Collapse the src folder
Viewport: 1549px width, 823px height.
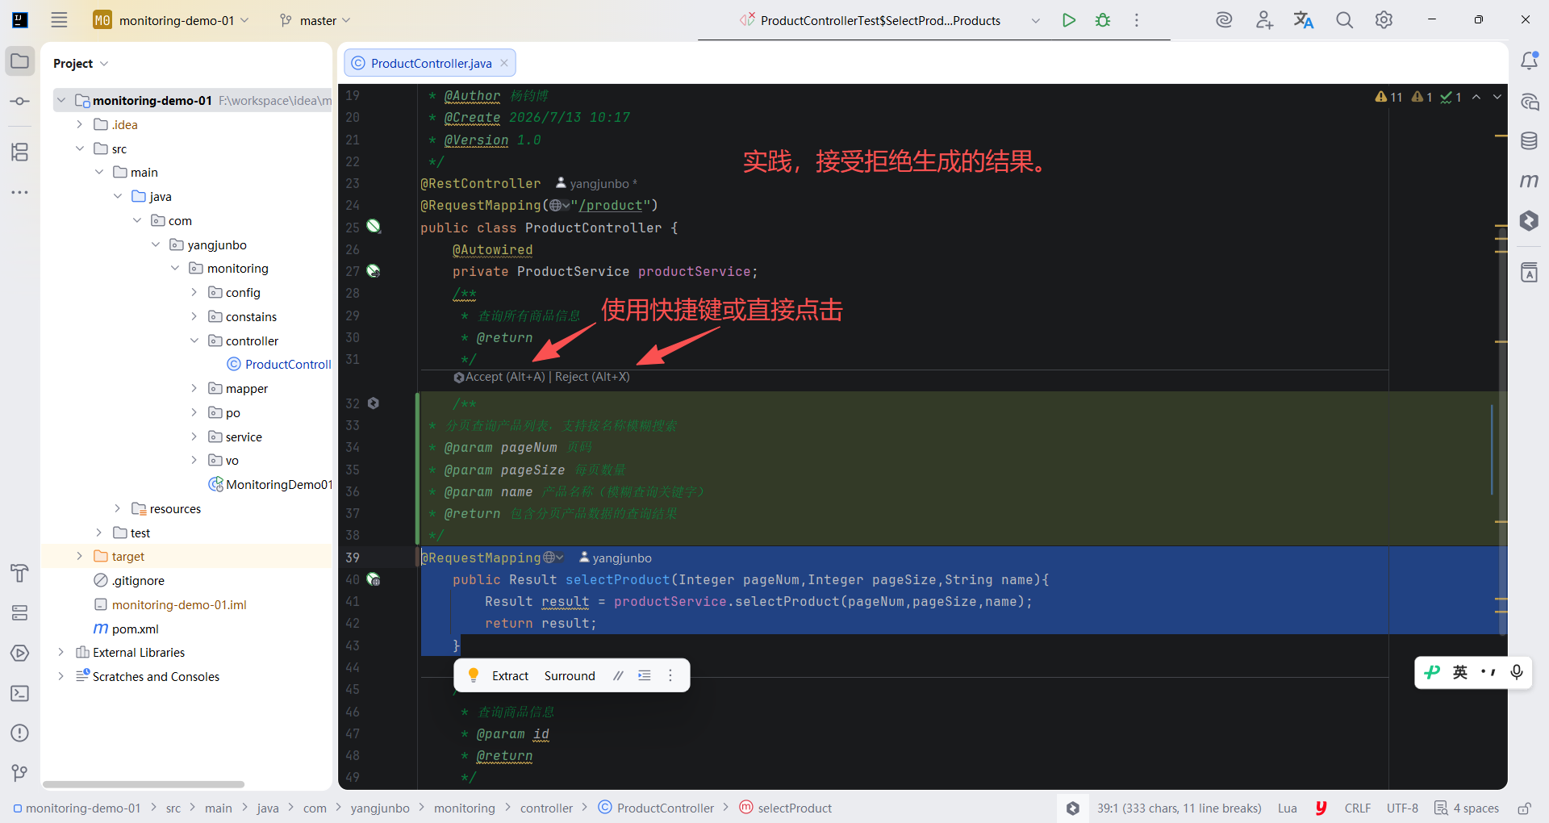79,148
